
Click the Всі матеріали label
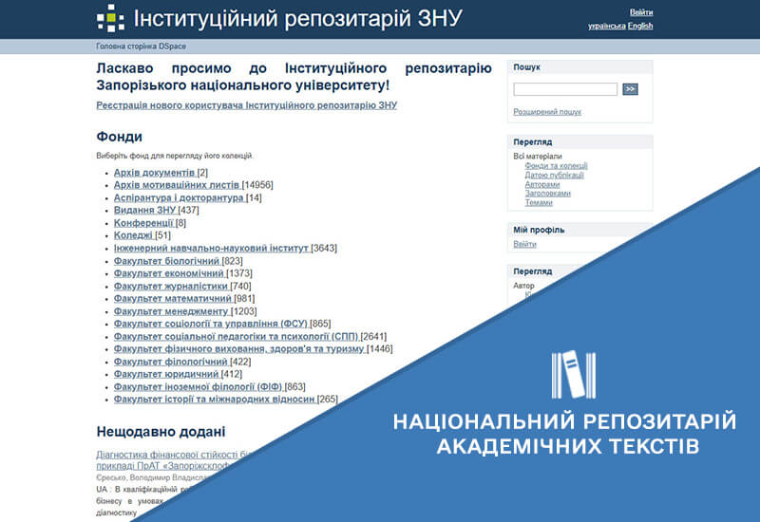(538, 157)
